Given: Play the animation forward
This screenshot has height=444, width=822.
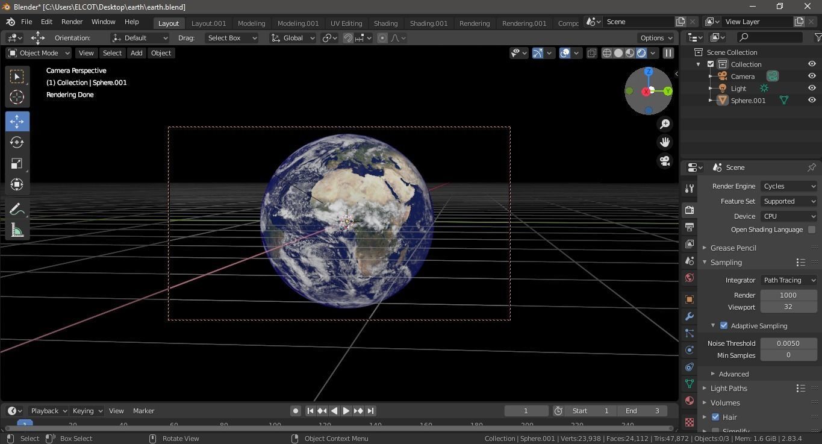Looking at the screenshot, I should [346, 411].
